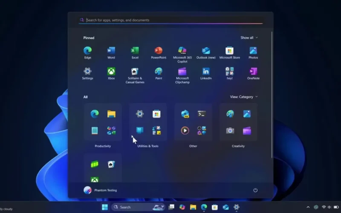Start PowerPoint from pinned apps
Viewport: 341px width, 213px height.
(x=159, y=53)
